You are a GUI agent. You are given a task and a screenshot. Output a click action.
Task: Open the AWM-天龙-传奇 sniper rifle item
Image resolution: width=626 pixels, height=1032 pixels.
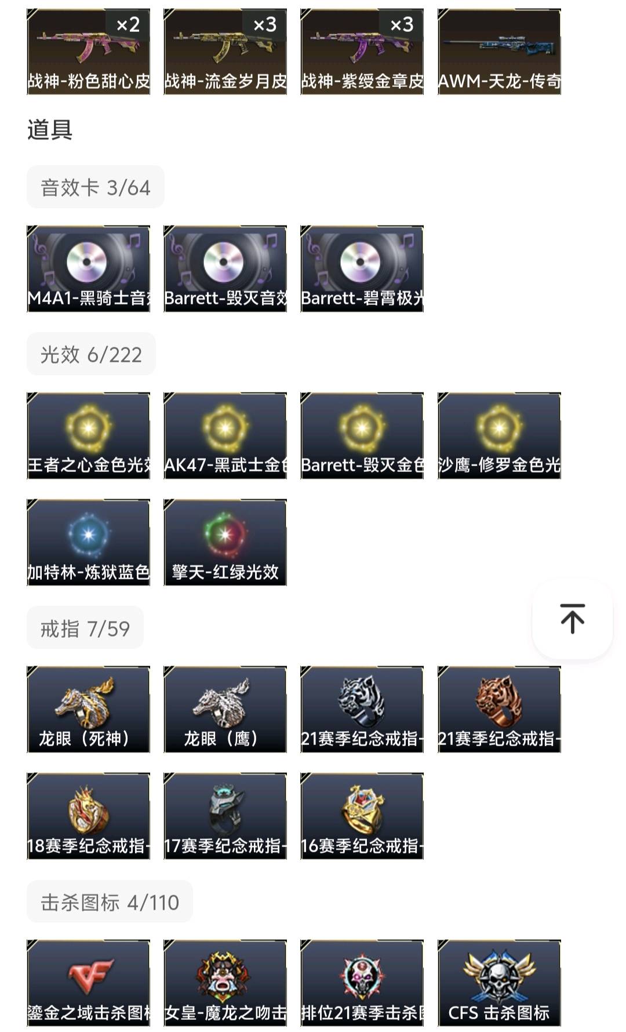coord(499,52)
